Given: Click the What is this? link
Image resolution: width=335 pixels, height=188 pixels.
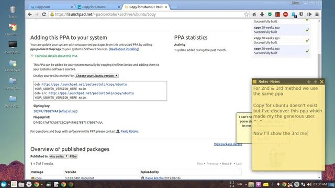Looking at the screenshot, I should 68,111.
